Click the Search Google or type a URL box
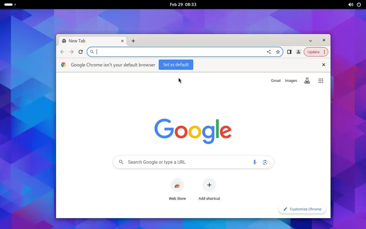The height and width of the screenshot is (229, 366). (193, 162)
